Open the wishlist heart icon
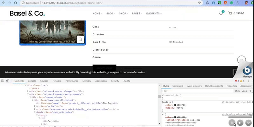 pyautogui.click(x=221, y=13)
